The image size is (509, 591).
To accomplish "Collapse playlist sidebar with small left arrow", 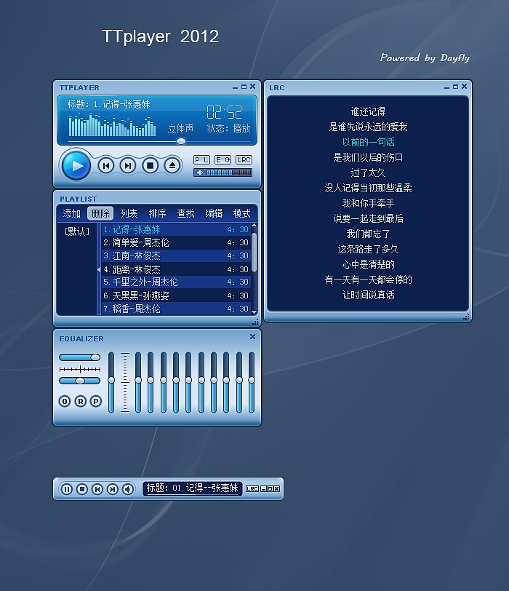I will click(99, 269).
